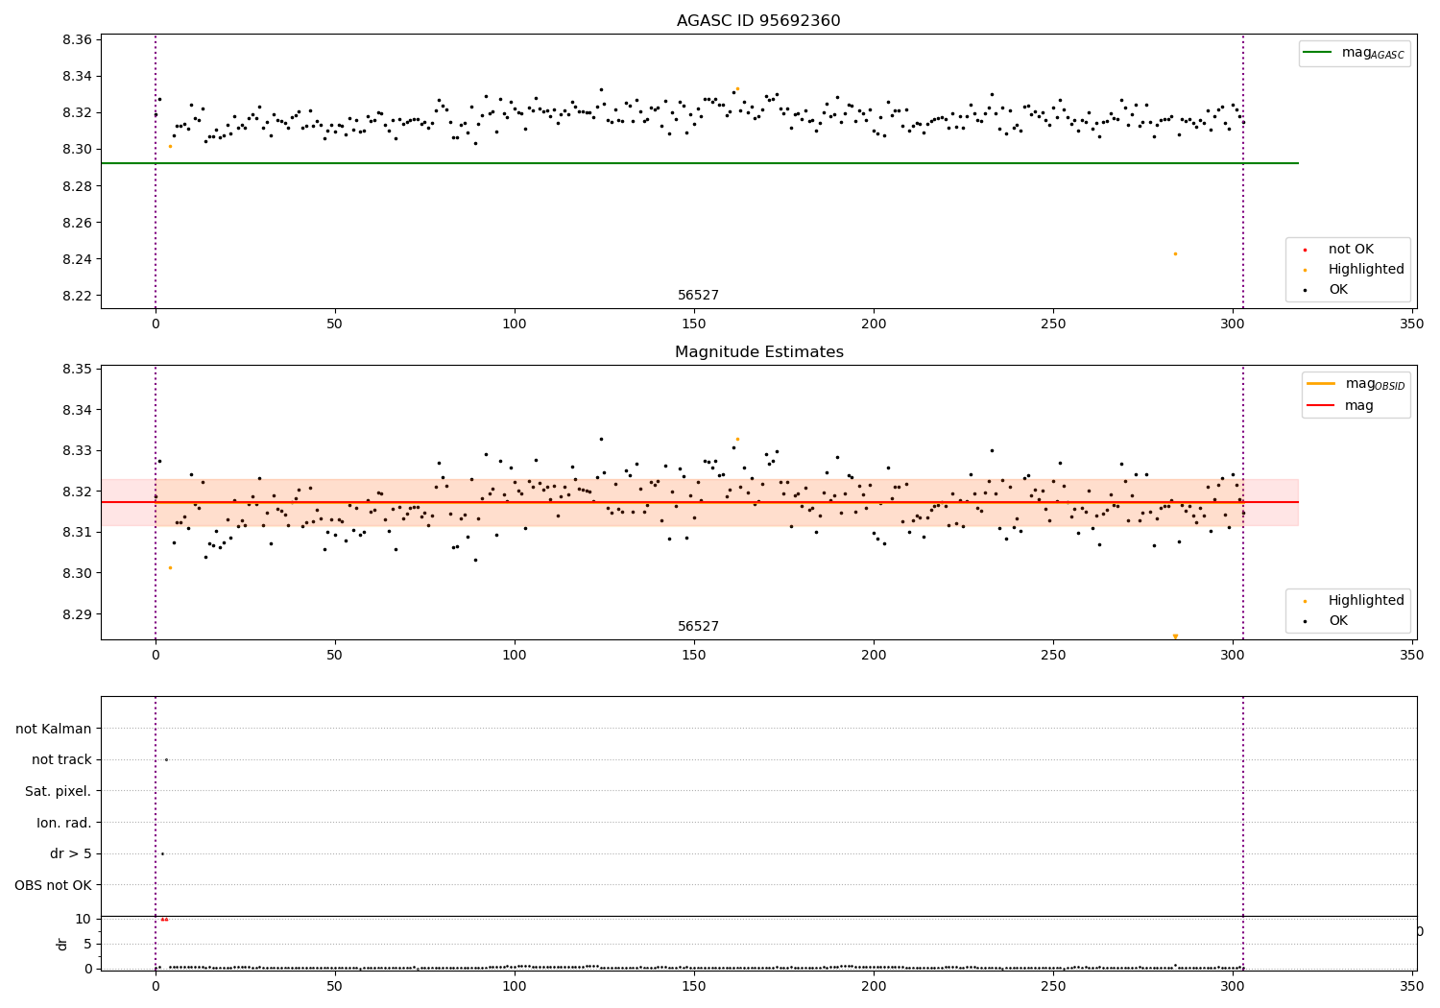Click the orange outlier point near 8.24

1175,253
